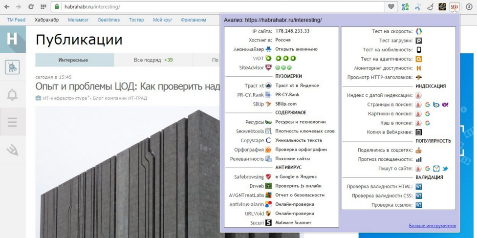The height and width of the screenshot is (238, 477).
Task: Open the Google PageSpeed speed test icon
Action: pos(419,31)
